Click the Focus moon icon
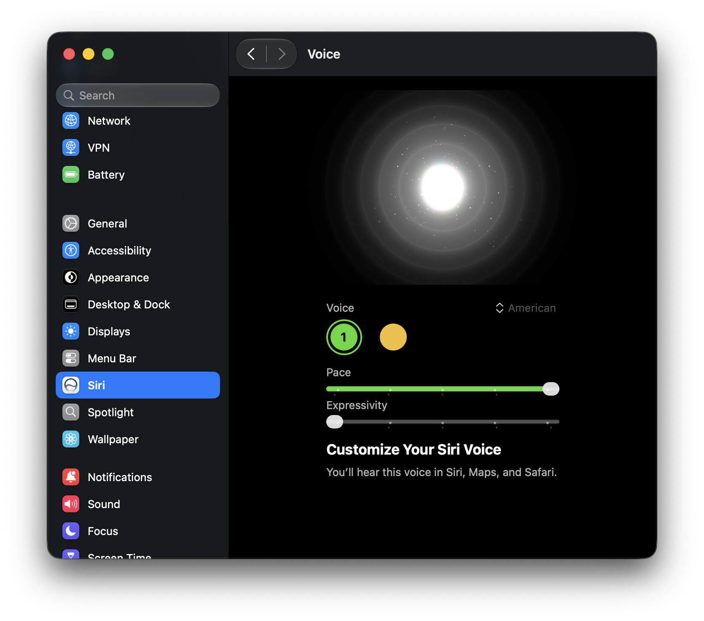This screenshot has height=621, width=704. (x=71, y=531)
